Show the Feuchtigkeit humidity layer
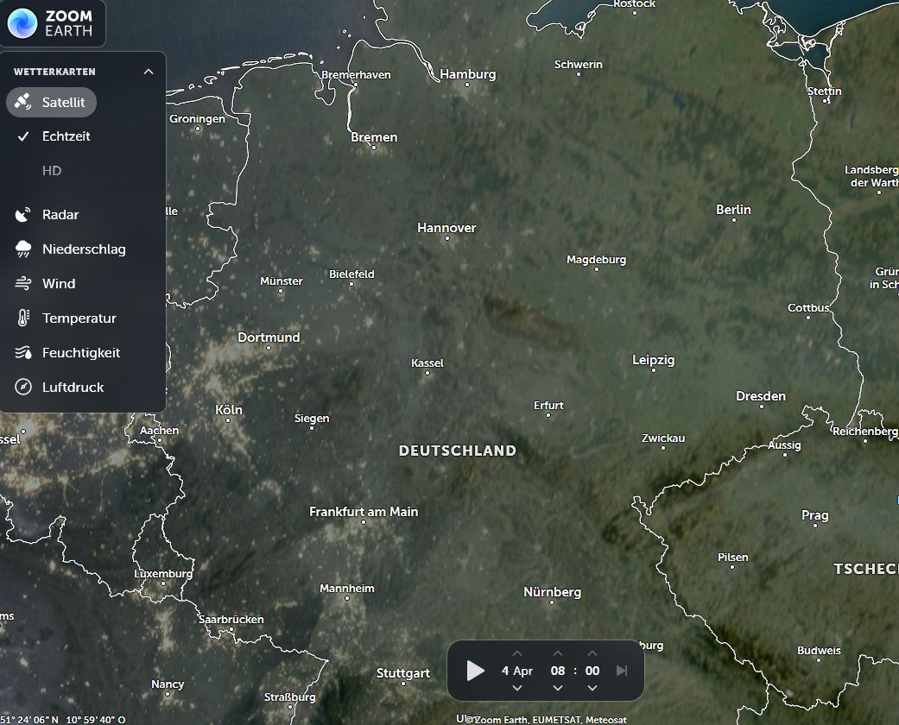Image resolution: width=899 pixels, height=725 pixels. 80,352
